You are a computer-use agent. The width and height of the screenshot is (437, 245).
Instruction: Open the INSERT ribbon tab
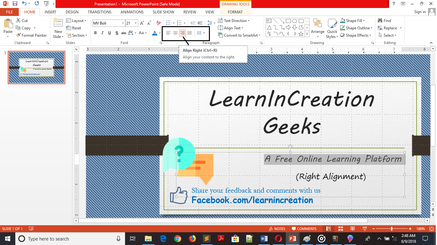[x=50, y=12]
